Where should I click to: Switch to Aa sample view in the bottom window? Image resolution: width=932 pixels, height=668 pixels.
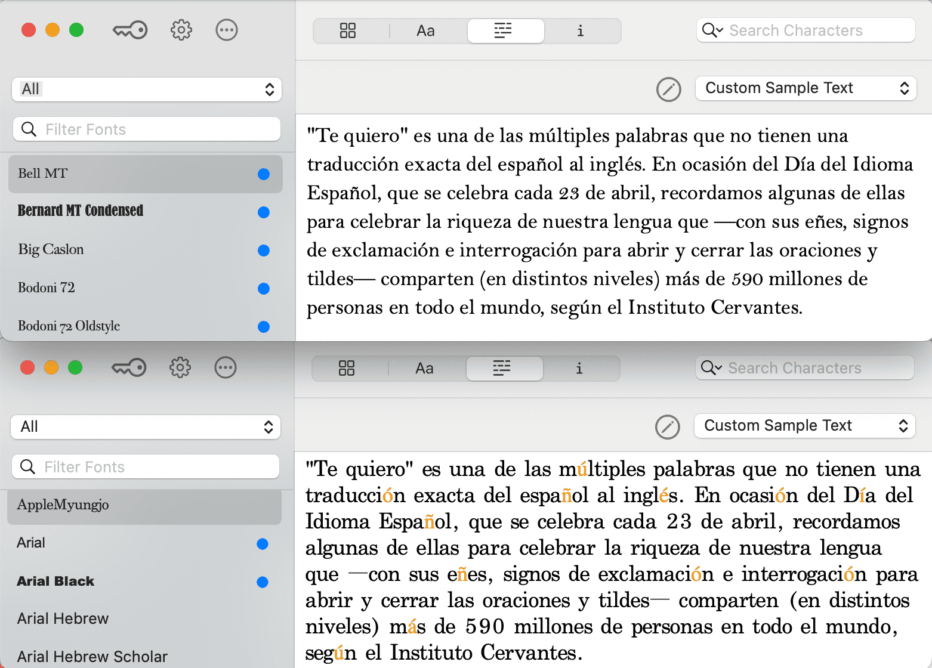(x=424, y=368)
